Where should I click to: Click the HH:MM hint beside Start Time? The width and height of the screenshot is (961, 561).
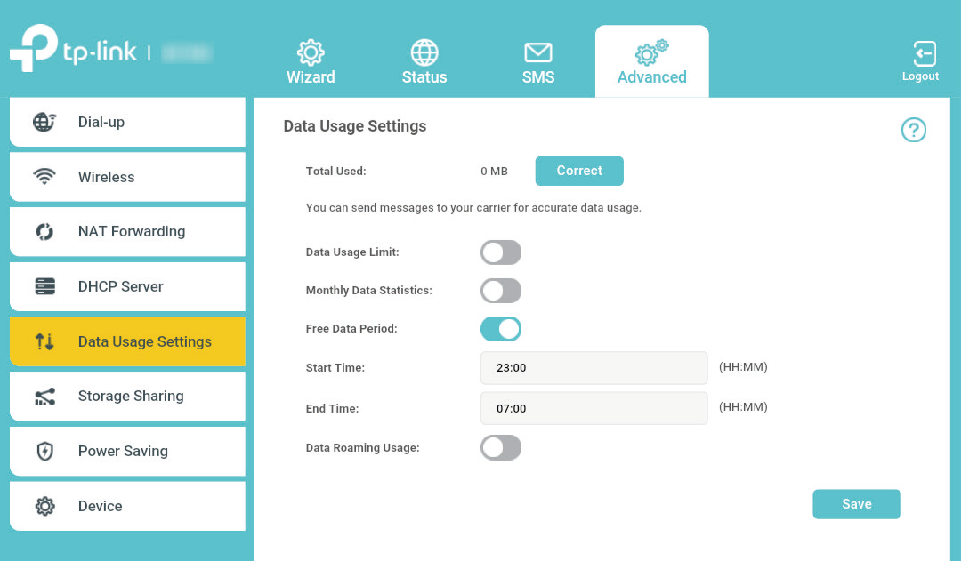[743, 367]
